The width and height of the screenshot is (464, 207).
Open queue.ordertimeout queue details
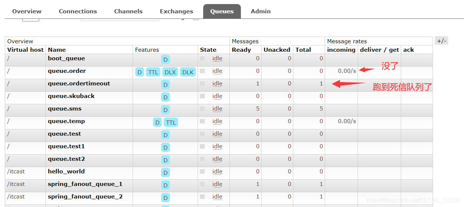click(x=79, y=84)
